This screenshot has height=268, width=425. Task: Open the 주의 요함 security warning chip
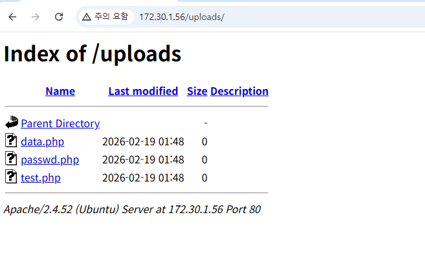[105, 17]
